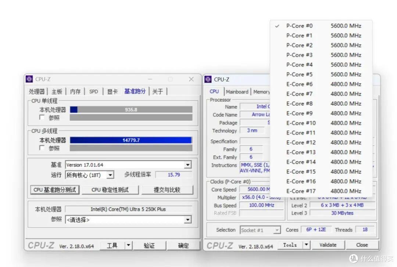Screen dimensions: 397x267
Task: Click the multi-thread score bar 14779.7
Action: click(x=131, y=140)
